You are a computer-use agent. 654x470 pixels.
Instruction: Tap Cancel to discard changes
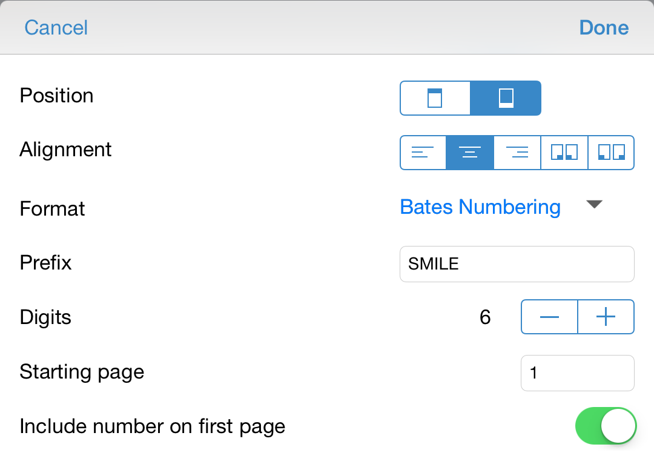click(56, 28)
